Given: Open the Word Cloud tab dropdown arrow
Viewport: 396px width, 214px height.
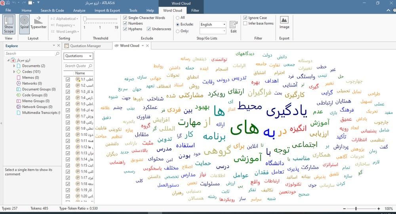Looking at the screenshot, I should pos(143,45).
